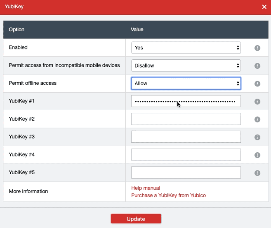Click the red Update button
Viewport: 271px width, 228px height.
(136, 219)
